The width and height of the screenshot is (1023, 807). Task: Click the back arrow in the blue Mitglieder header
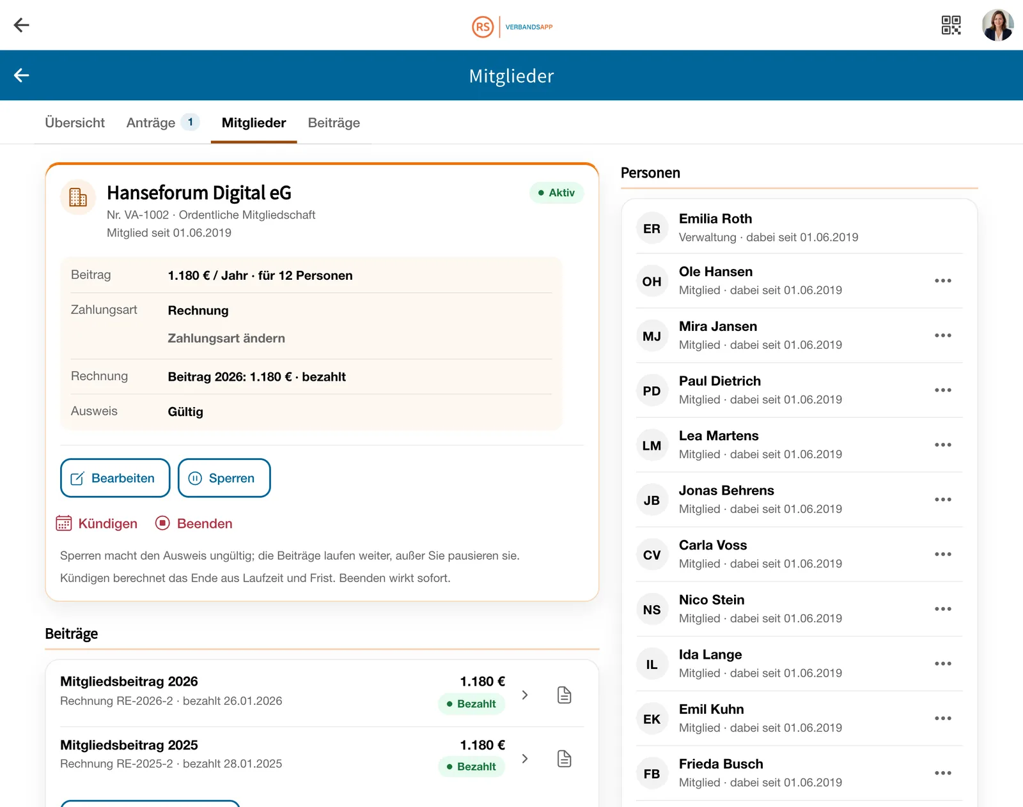(x=22, y=75)
